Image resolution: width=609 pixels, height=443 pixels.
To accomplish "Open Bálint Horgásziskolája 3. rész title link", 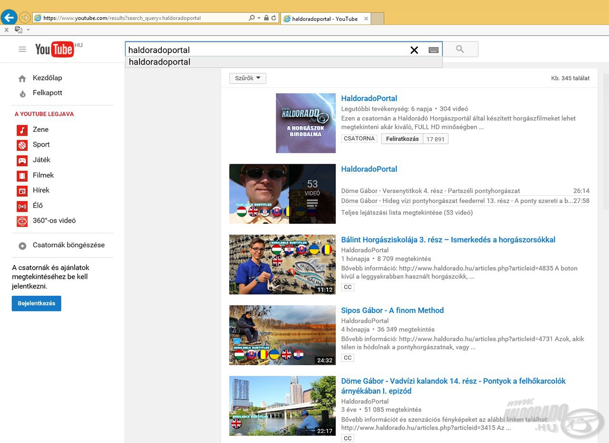I will pos(448,240).
